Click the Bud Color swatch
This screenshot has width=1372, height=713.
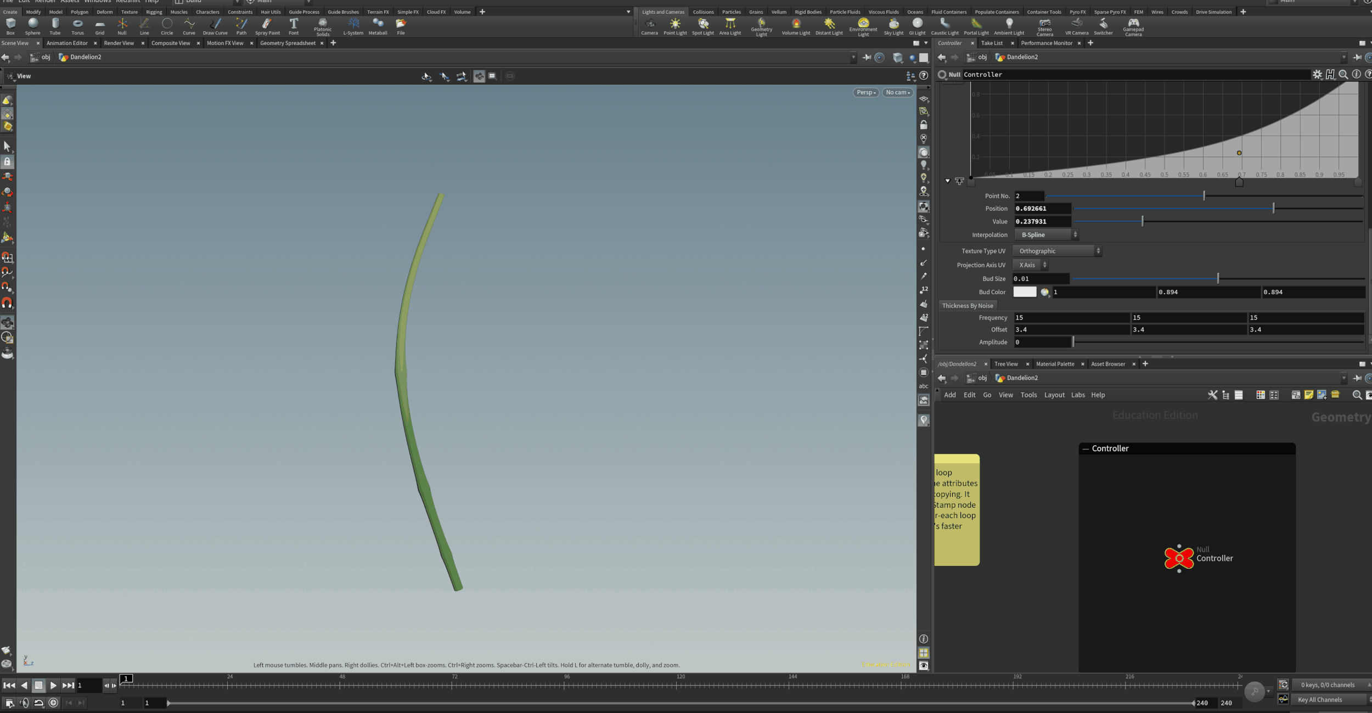pyautogui.click(x=1024, y=291)
